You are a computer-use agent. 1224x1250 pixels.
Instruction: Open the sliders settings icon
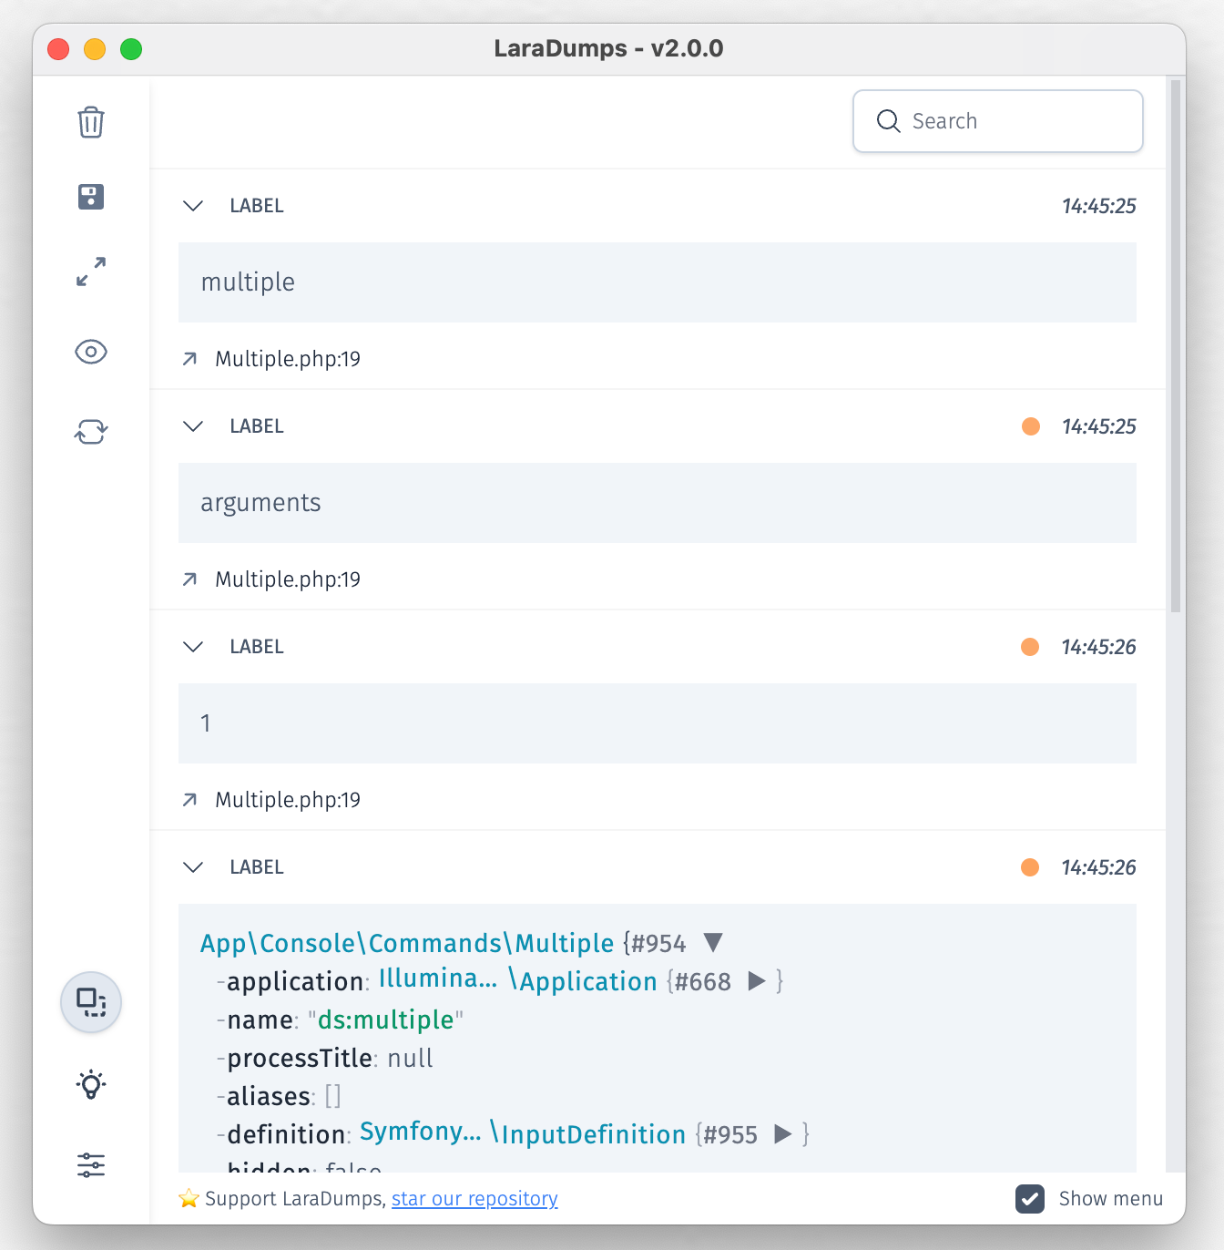click(x=91, y=1165)
